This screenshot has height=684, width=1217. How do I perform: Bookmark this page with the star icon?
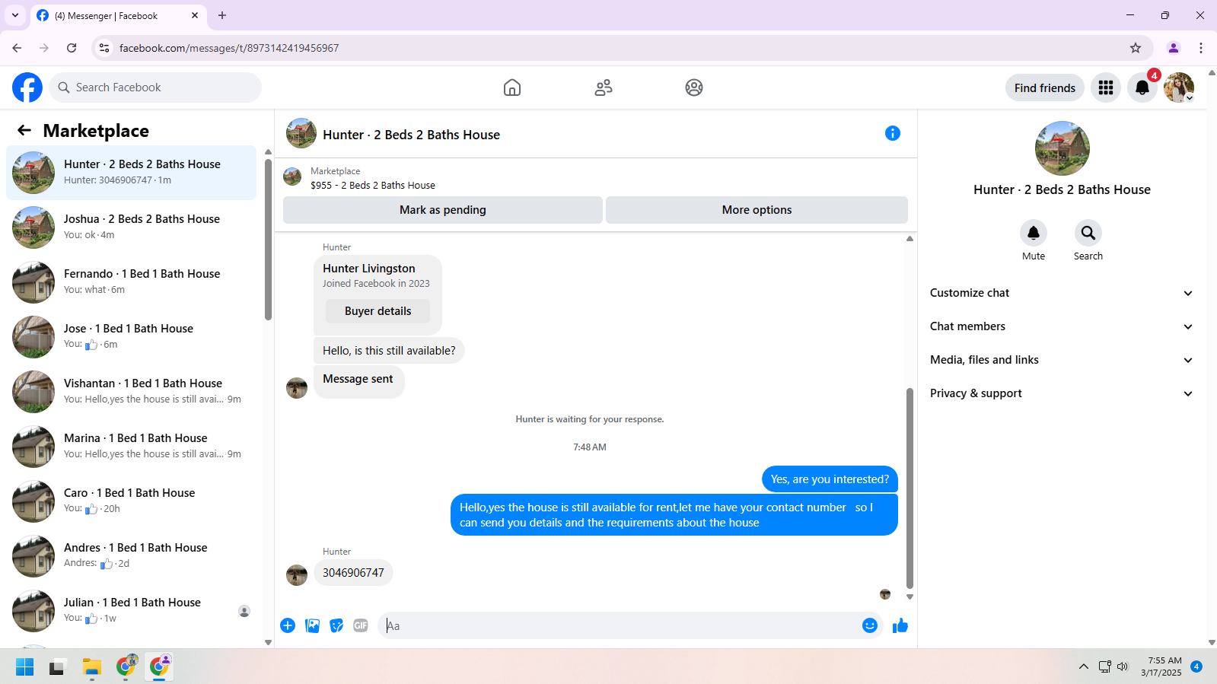pos(1136,48)
